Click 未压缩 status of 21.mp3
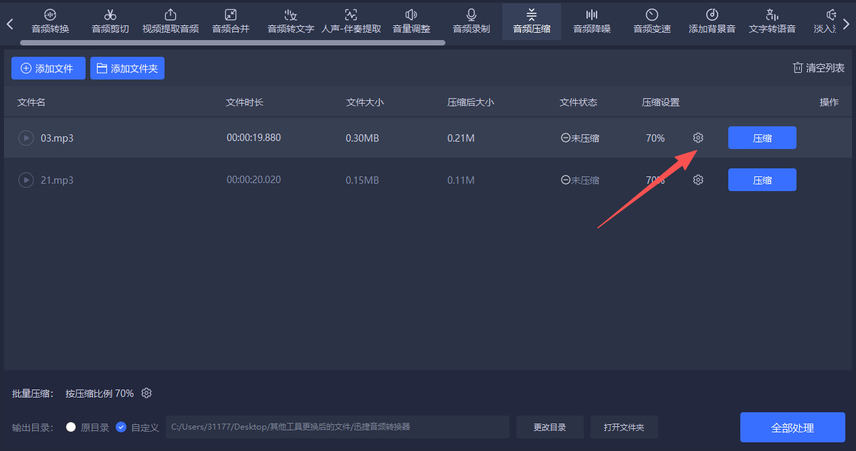Image resolution: width=856 pixels, height=451 pixels. click(580, 180)
